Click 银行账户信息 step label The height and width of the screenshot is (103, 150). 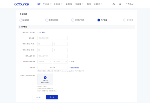tap(80, 20)
